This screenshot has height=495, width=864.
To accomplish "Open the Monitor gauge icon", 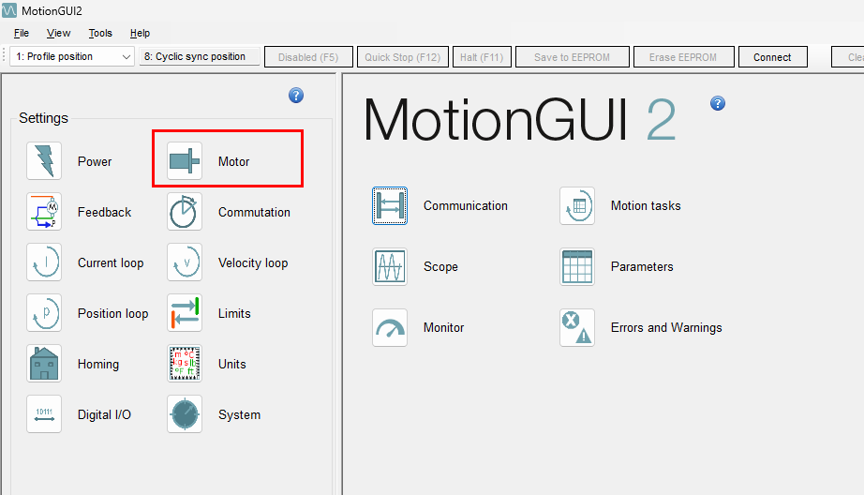I will point(390,327).
